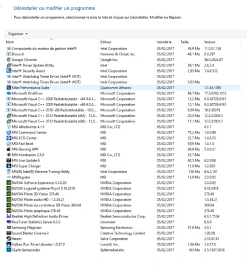Select the XSplit Gamecaster icon
247x268 pixels.
9,250
